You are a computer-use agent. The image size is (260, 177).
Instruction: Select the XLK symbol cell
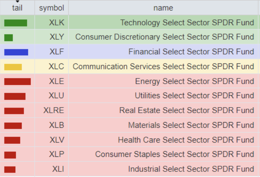click(56, 23)
